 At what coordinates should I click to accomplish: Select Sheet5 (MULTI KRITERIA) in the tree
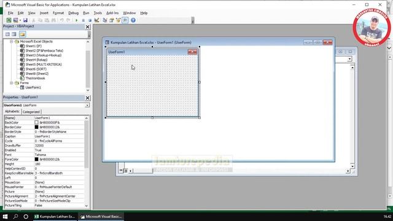tap(44, 64)
